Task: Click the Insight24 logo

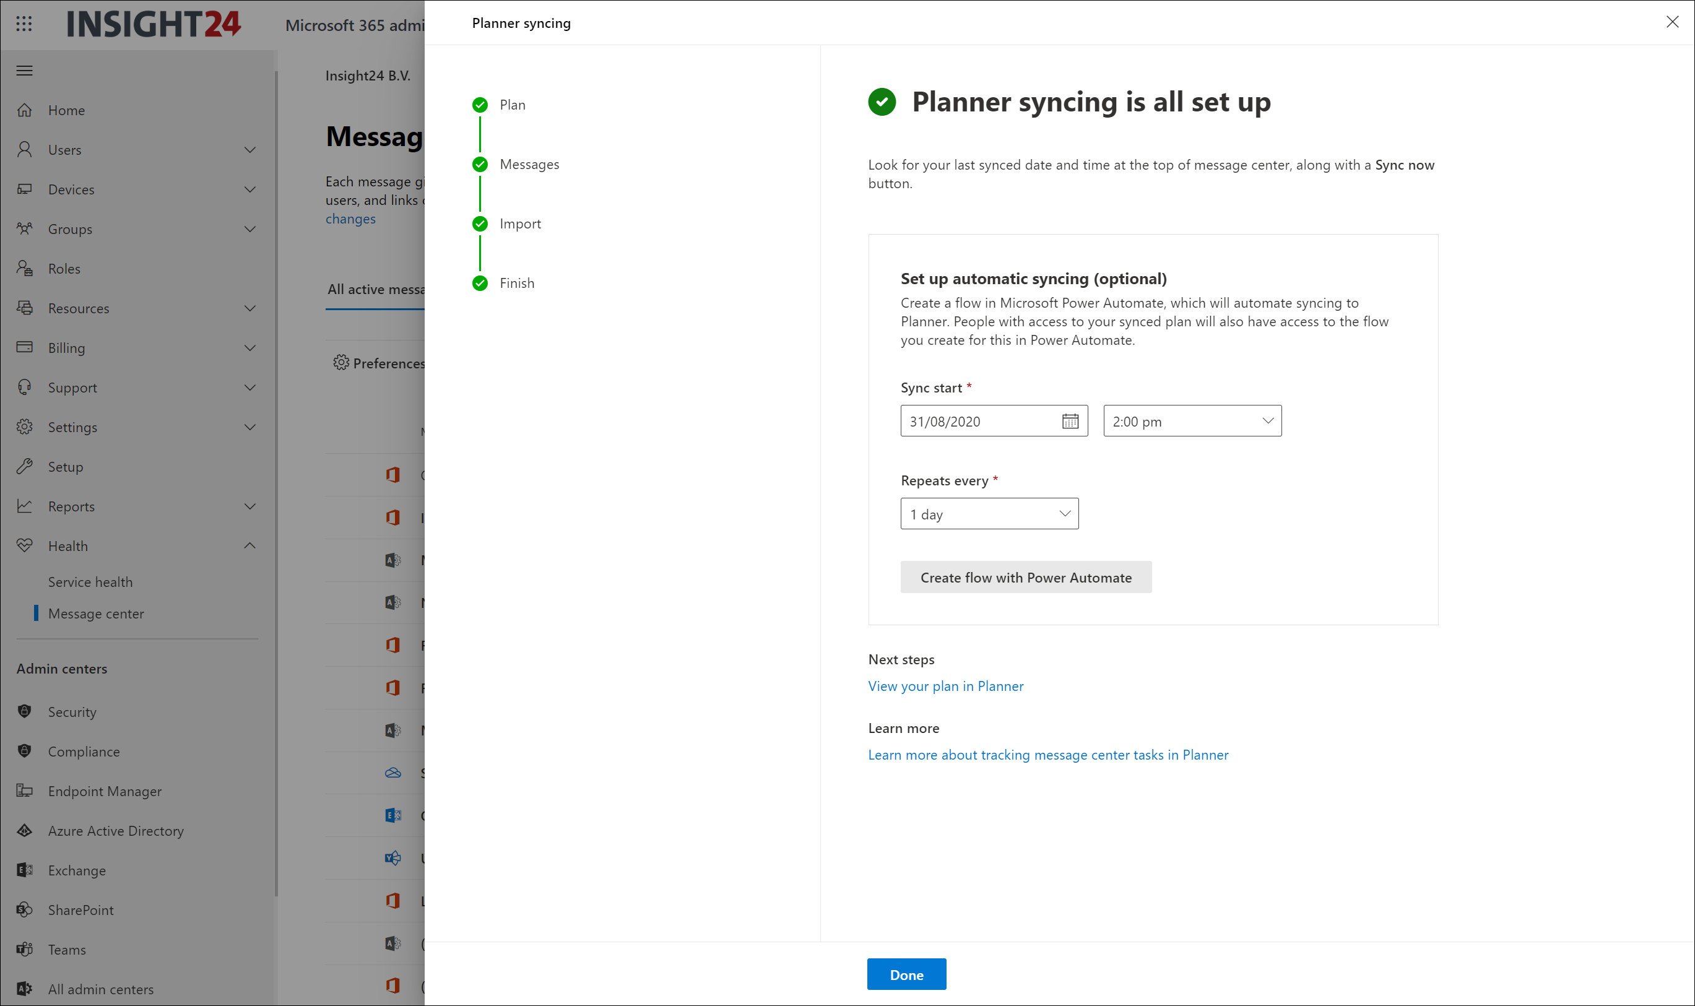Action: click(x=154, y=24)
